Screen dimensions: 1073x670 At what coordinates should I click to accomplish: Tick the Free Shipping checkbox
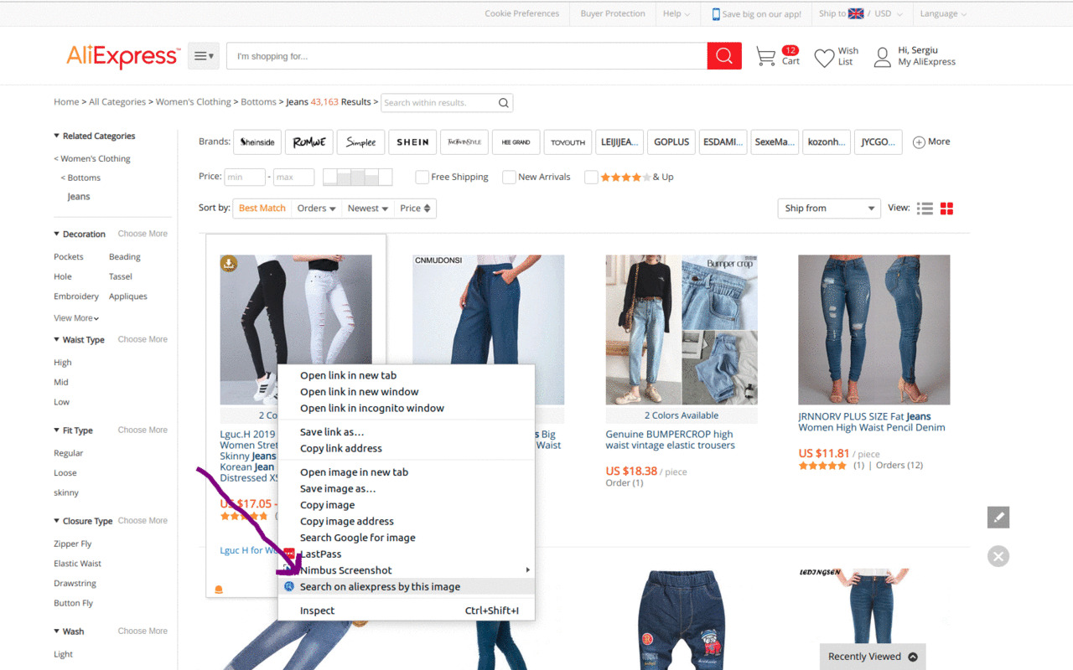tap(422, 177)
